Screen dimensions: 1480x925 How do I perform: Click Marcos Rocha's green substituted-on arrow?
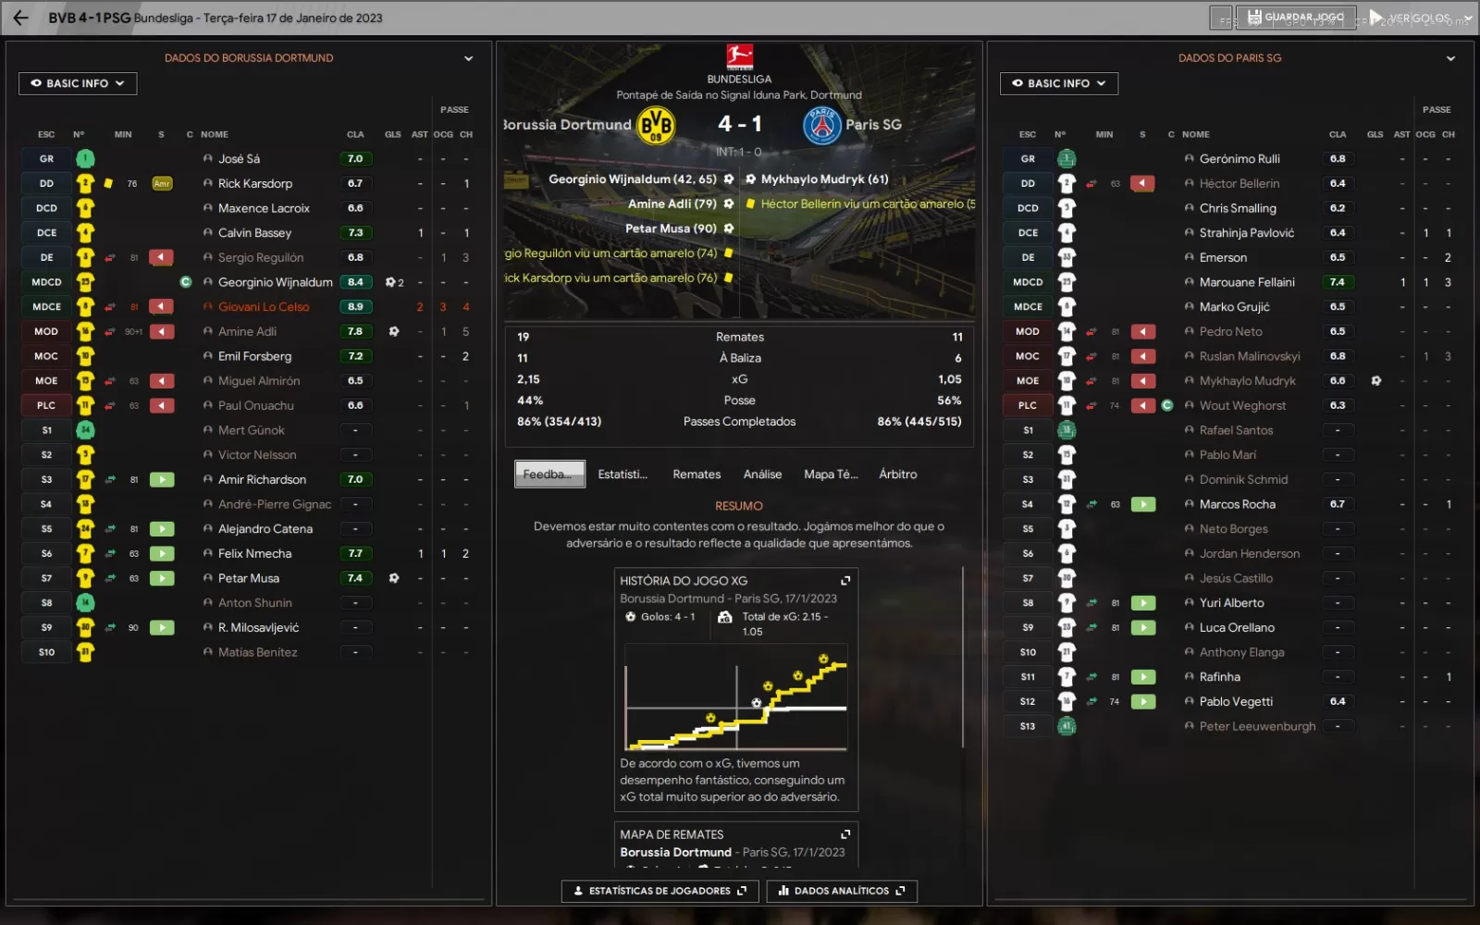1143,504
